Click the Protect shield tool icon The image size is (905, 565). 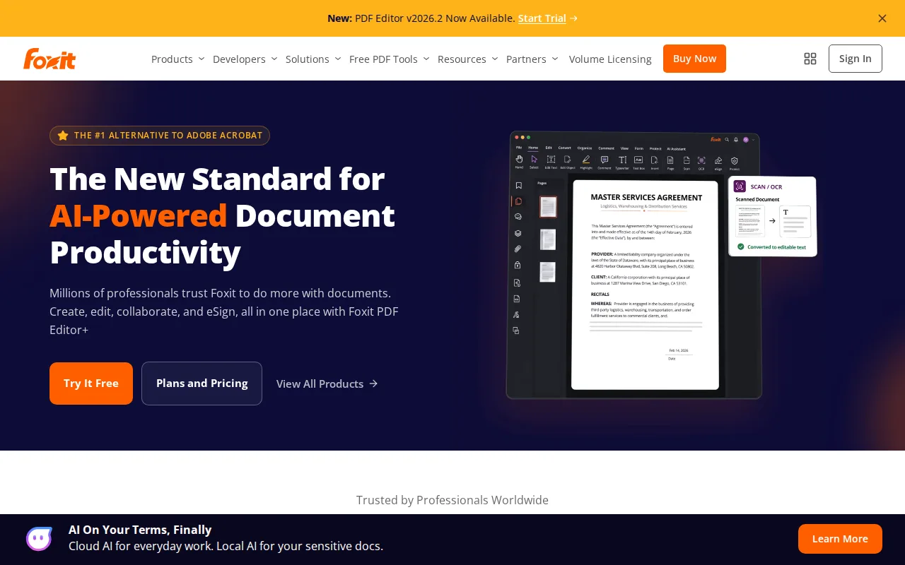pyautogui.click(x=735, y=161)
